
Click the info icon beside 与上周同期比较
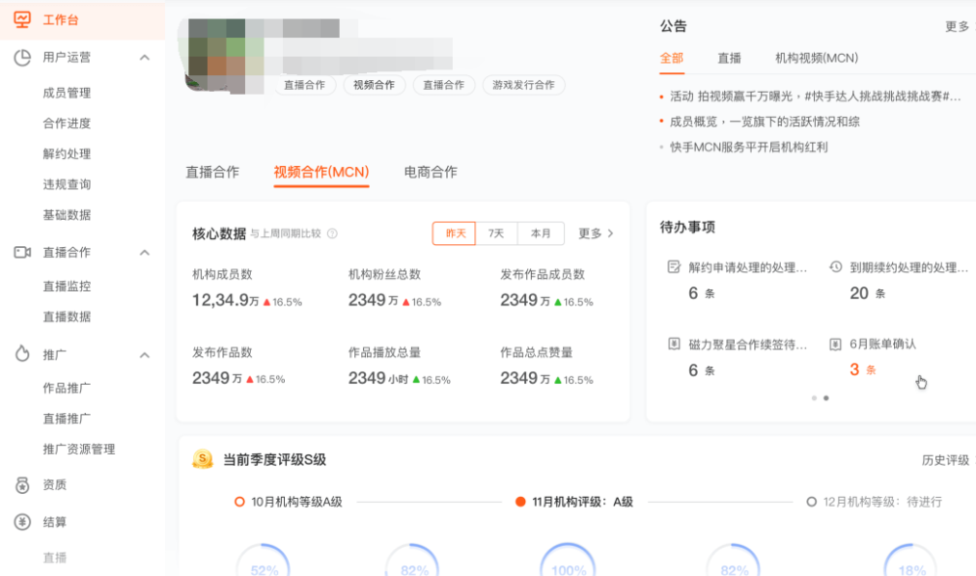(333, 233)
